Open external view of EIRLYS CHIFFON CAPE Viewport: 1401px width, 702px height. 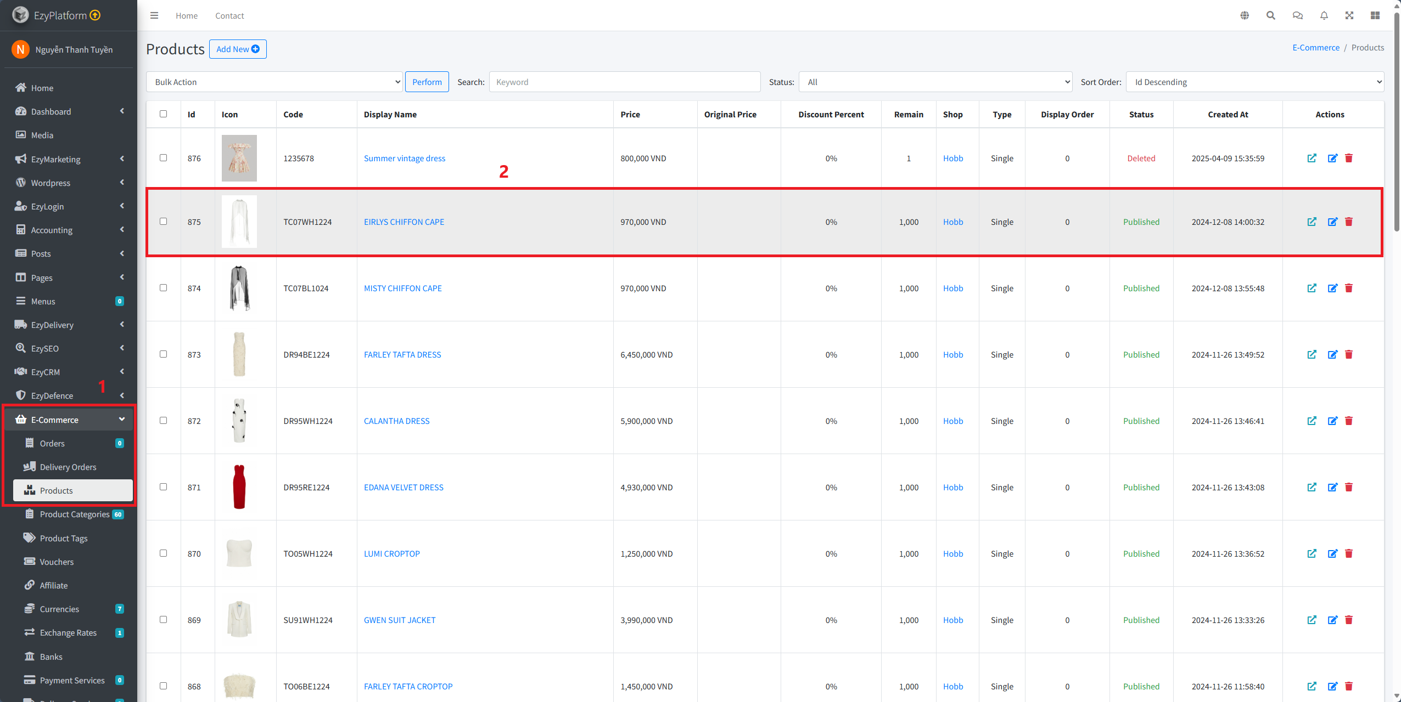1312,222
